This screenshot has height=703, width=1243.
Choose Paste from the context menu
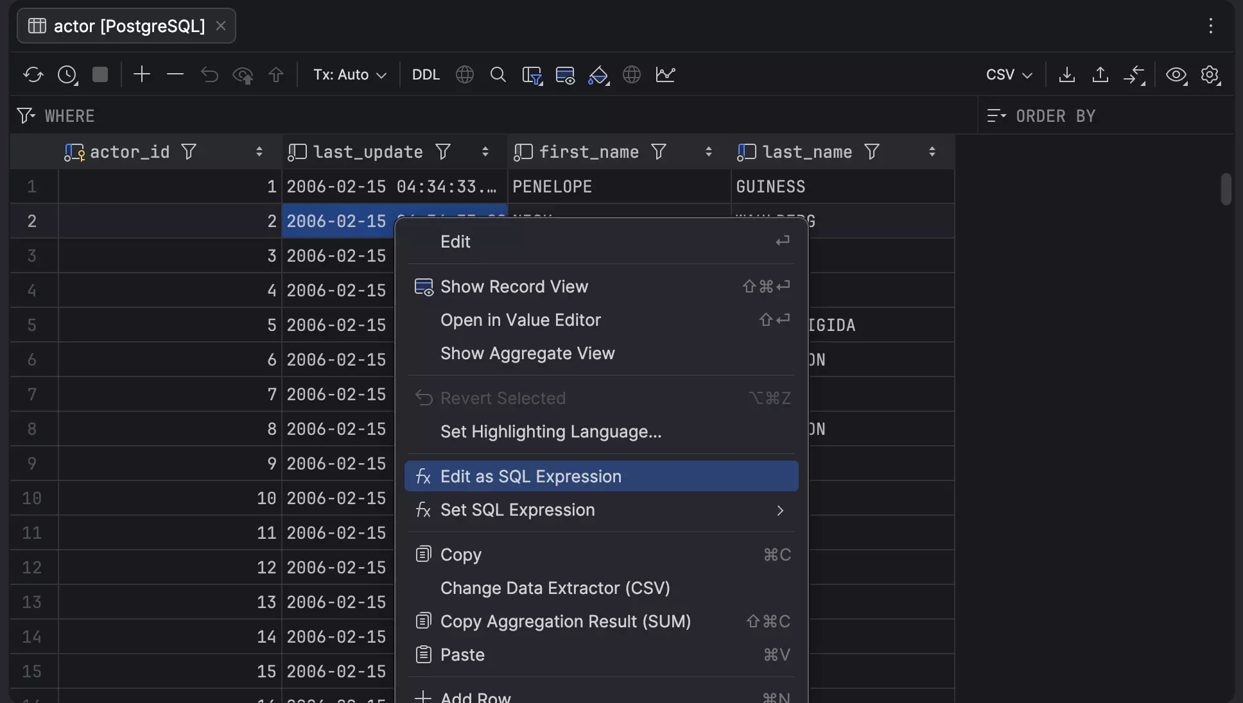[602, 655]
